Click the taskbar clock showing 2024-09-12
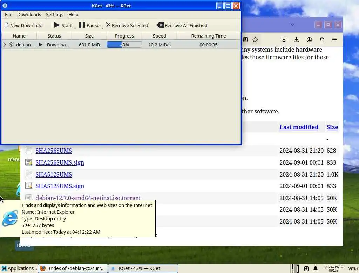Viewport: 359px width, 273px height. (x=334, y=268)
